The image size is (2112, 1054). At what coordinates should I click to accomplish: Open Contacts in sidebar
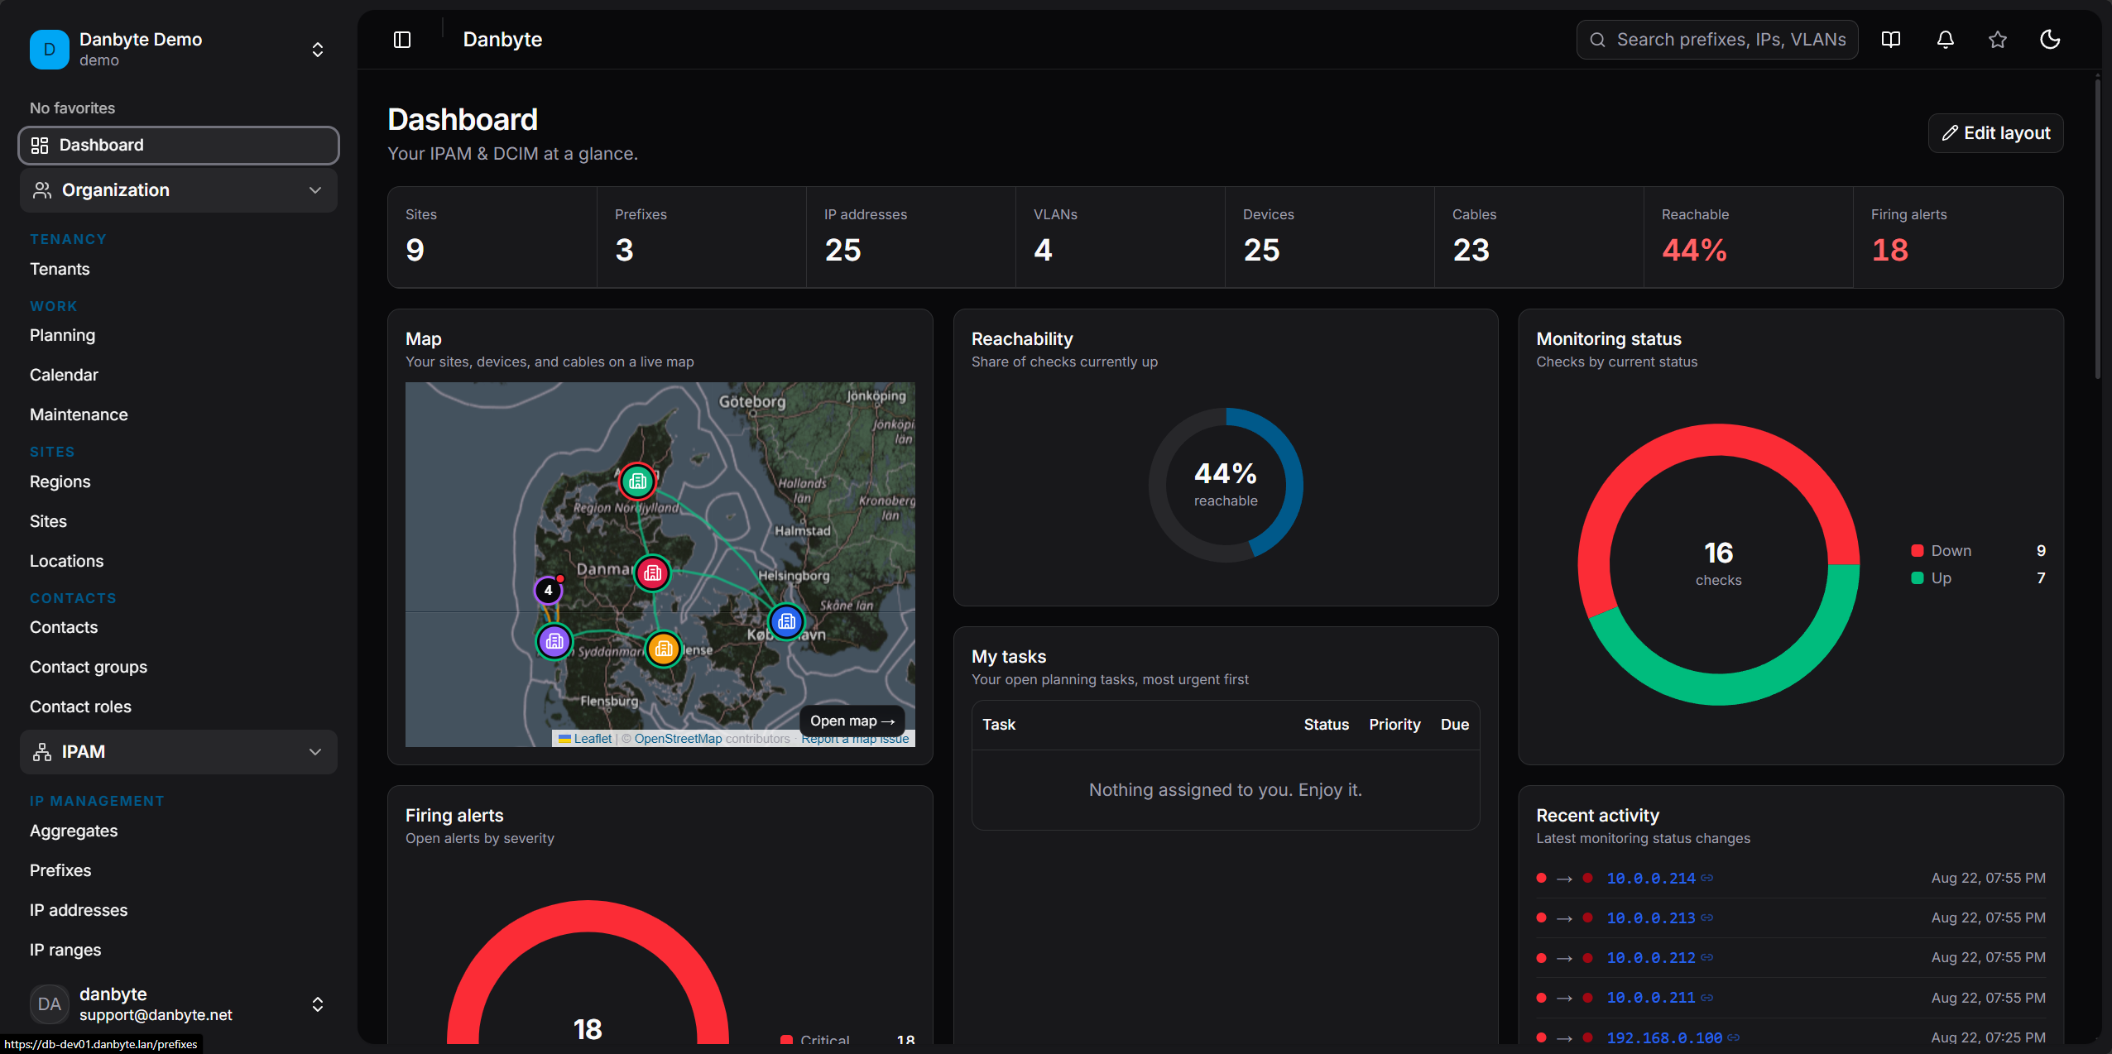tap(64, 627)
